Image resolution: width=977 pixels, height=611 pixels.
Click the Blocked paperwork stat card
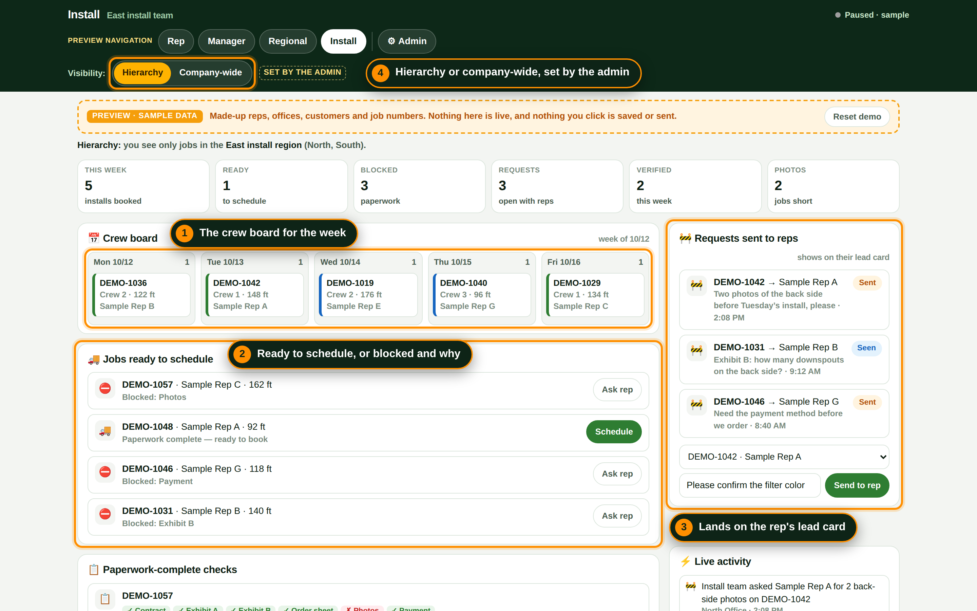tap(419, 186)
